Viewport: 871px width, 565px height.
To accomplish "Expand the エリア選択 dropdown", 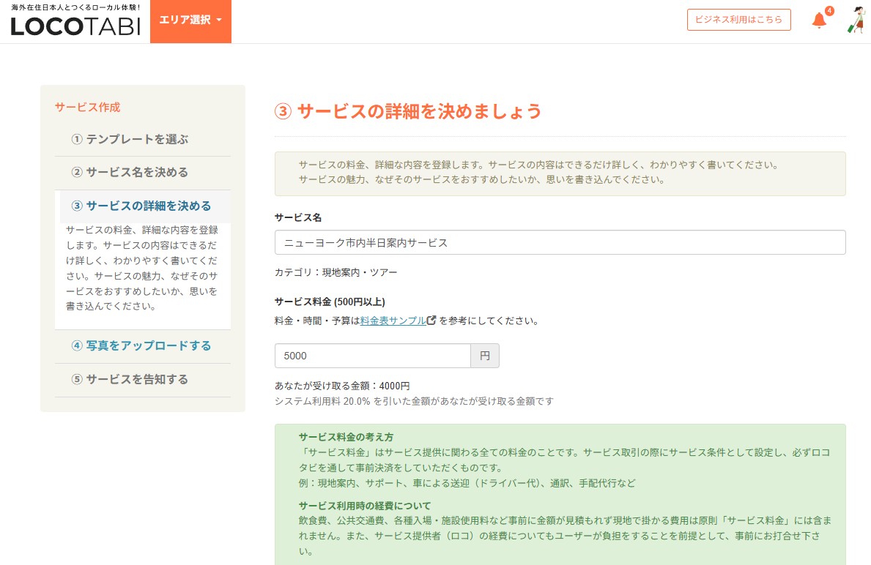I will [190, 21].
